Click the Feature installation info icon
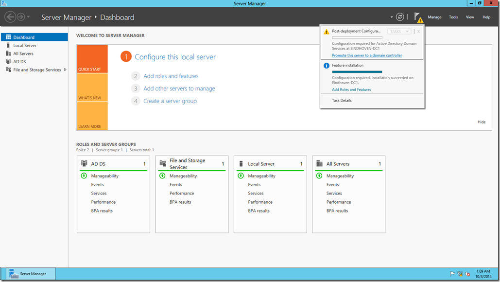 click(326, 66)
